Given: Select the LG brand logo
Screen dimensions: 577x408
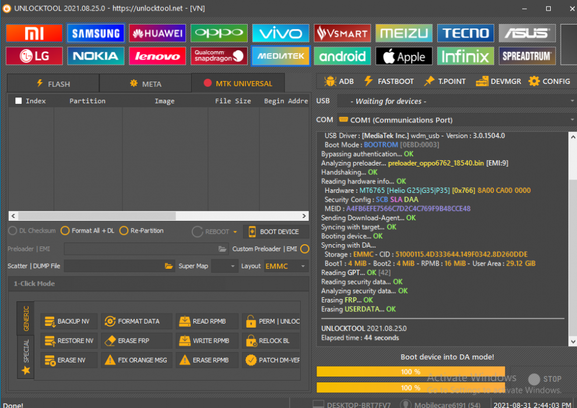Looking at the screenshot, I should point(34,56).
